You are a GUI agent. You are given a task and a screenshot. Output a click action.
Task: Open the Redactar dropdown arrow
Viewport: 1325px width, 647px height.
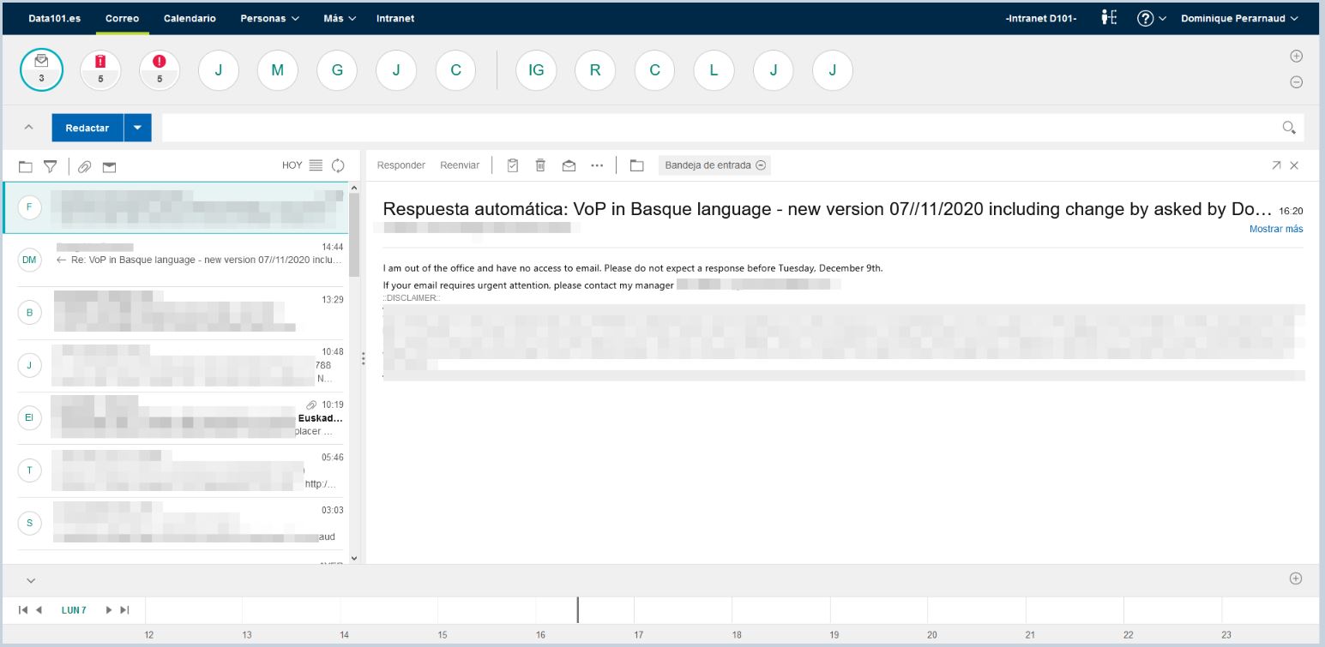[137, 128]
